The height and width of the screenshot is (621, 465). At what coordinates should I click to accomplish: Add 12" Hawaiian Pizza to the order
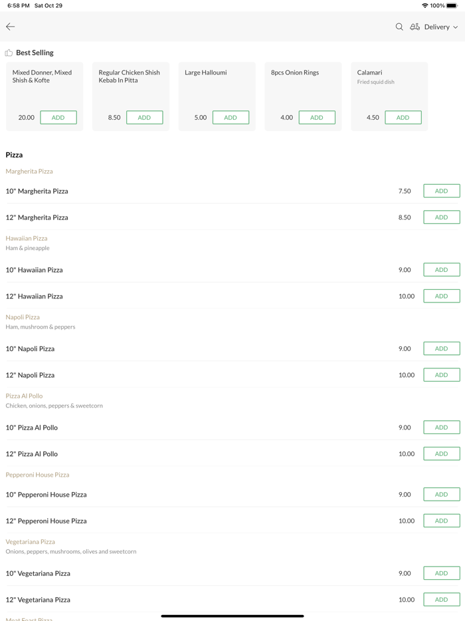click(x=441, y=296)
